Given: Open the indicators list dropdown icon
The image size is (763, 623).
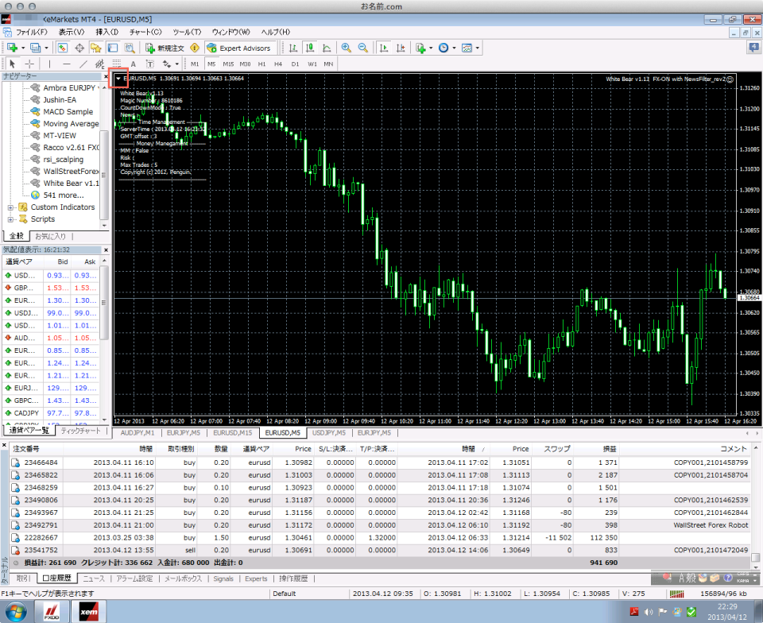Looking at the screenshot, I should (x=424, y=48).
